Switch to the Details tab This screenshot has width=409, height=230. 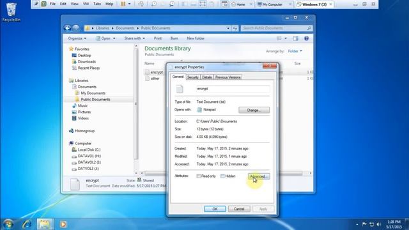tap(207, 77)
